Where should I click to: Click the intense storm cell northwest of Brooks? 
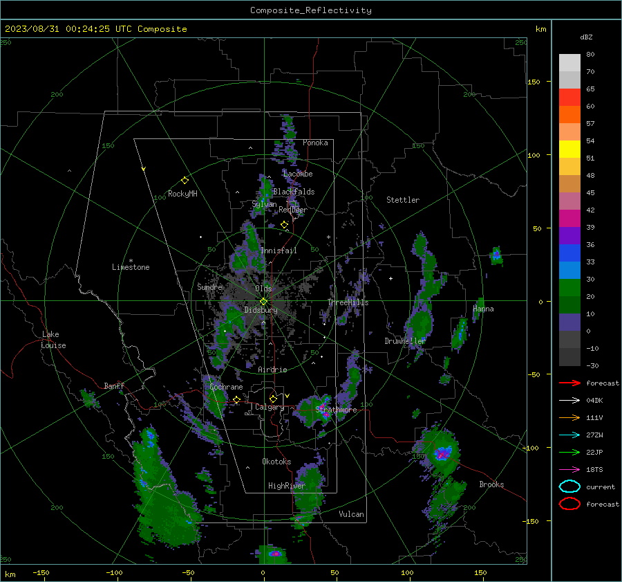[442, 453]
